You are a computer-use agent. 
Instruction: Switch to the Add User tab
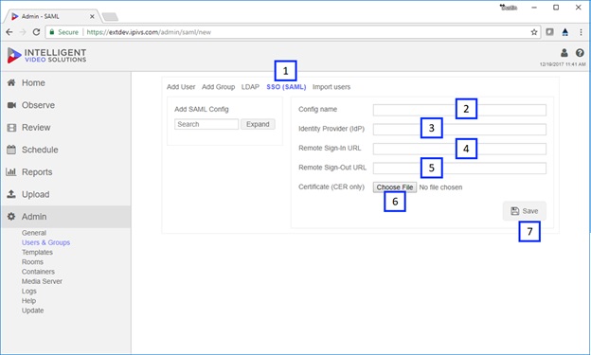(x=181, y=87)
